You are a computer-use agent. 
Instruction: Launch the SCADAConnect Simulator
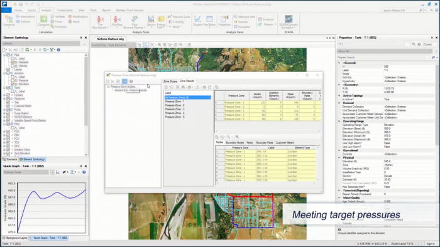coord(289,22)
